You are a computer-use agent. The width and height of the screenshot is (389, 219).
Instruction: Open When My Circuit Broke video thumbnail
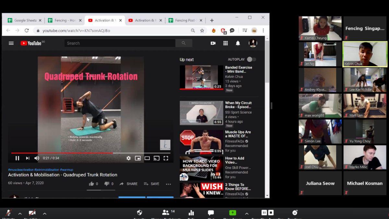click(x=201, y=113)
